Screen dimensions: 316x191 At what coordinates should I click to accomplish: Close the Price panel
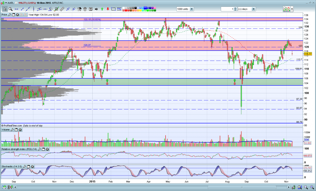click(18, 15)
